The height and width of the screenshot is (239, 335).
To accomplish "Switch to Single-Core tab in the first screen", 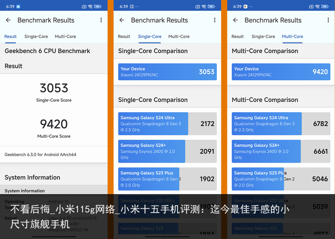I will coord(36,36).
